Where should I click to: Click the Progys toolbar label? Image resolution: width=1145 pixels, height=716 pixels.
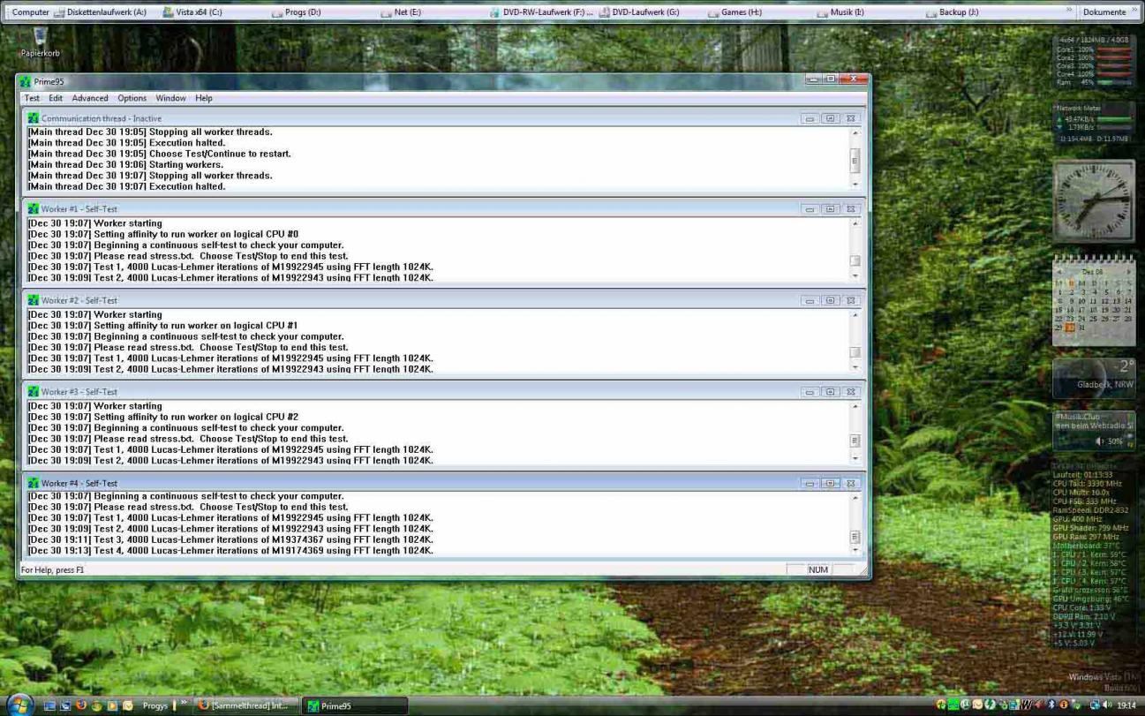pyautogui.click(x=155, y=706)
